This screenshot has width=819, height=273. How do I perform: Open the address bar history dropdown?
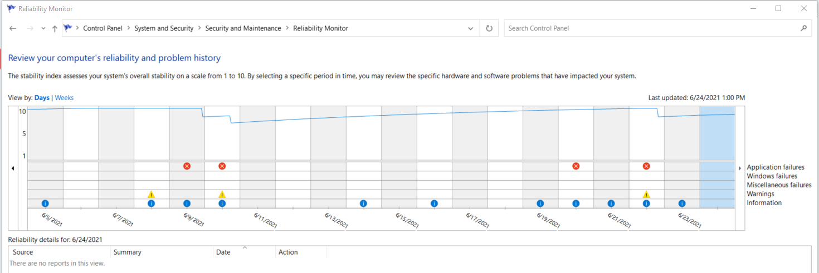click(x=471, y=28)
